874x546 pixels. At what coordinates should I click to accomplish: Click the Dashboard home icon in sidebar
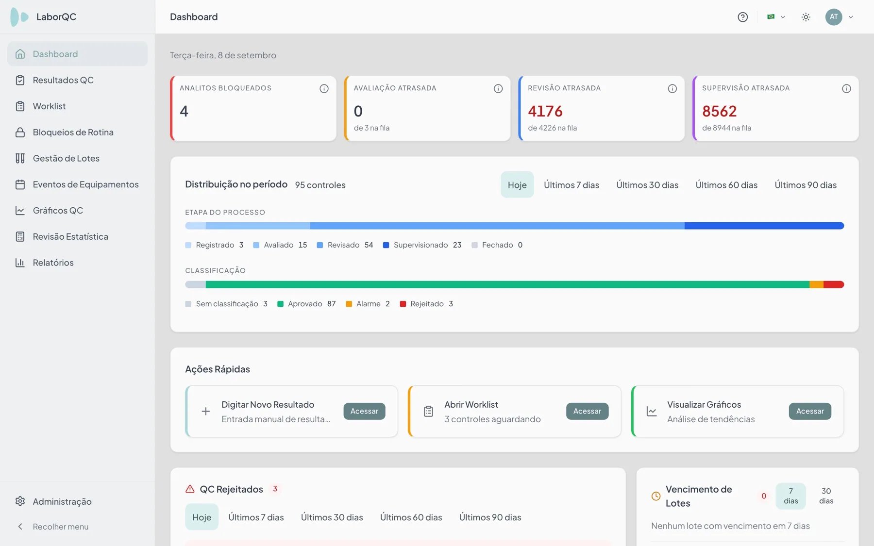(x=20, y=54)
